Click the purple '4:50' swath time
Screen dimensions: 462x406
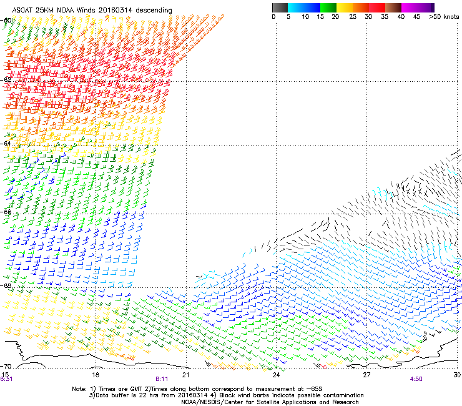pyautogui.click(x=416, y=379)
